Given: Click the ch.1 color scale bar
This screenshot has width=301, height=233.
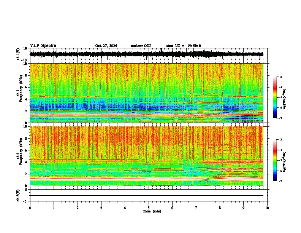Looking at the screenshot, I should [x=275, y=97].
